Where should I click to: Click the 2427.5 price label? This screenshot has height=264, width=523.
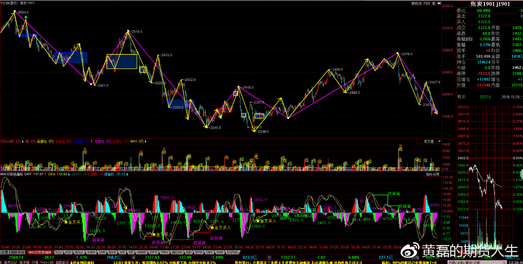pos(434,82)
